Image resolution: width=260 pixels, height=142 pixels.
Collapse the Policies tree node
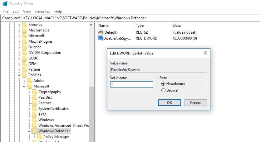pos(19,75)
